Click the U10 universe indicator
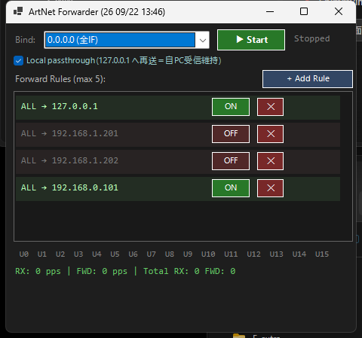The height and width of the screenshot is (338, 362). click(x=208, y=254)
